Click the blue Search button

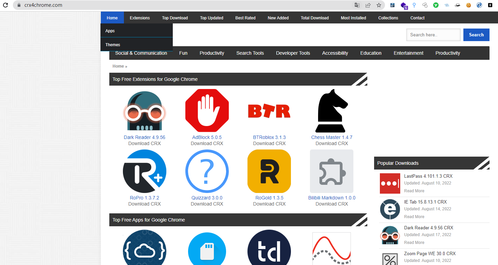coord(476,35)
